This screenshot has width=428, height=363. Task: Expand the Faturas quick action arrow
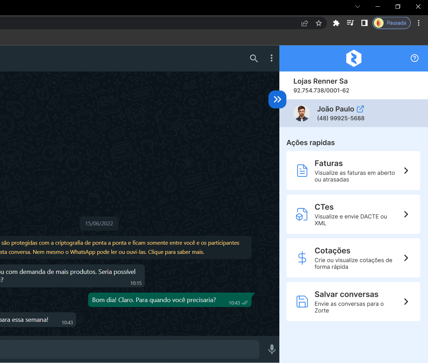coord(406,171)
